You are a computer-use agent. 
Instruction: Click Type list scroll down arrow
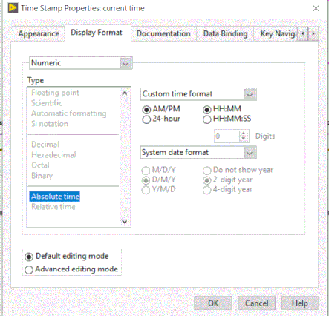125,221
